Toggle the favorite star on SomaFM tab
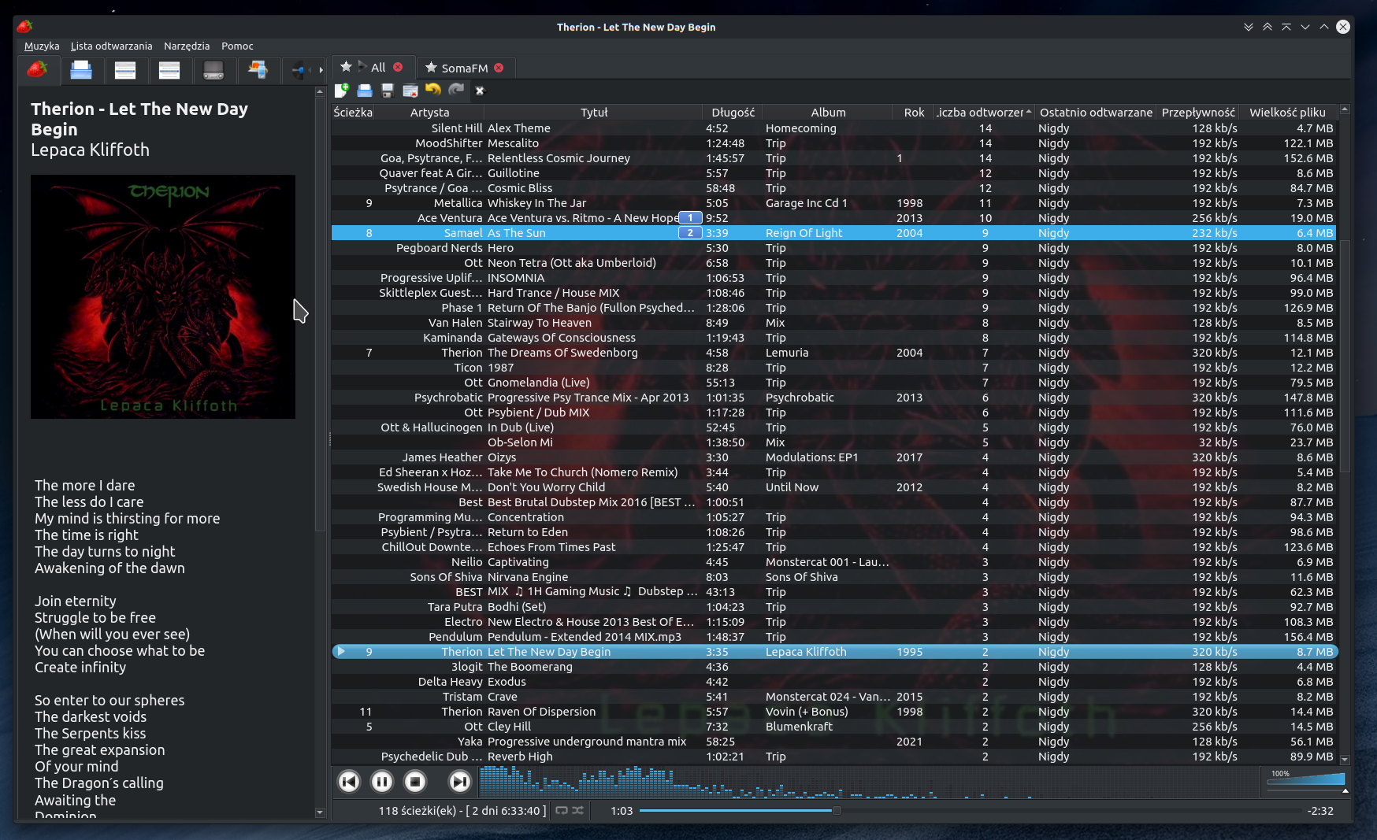 coord(431,68)
